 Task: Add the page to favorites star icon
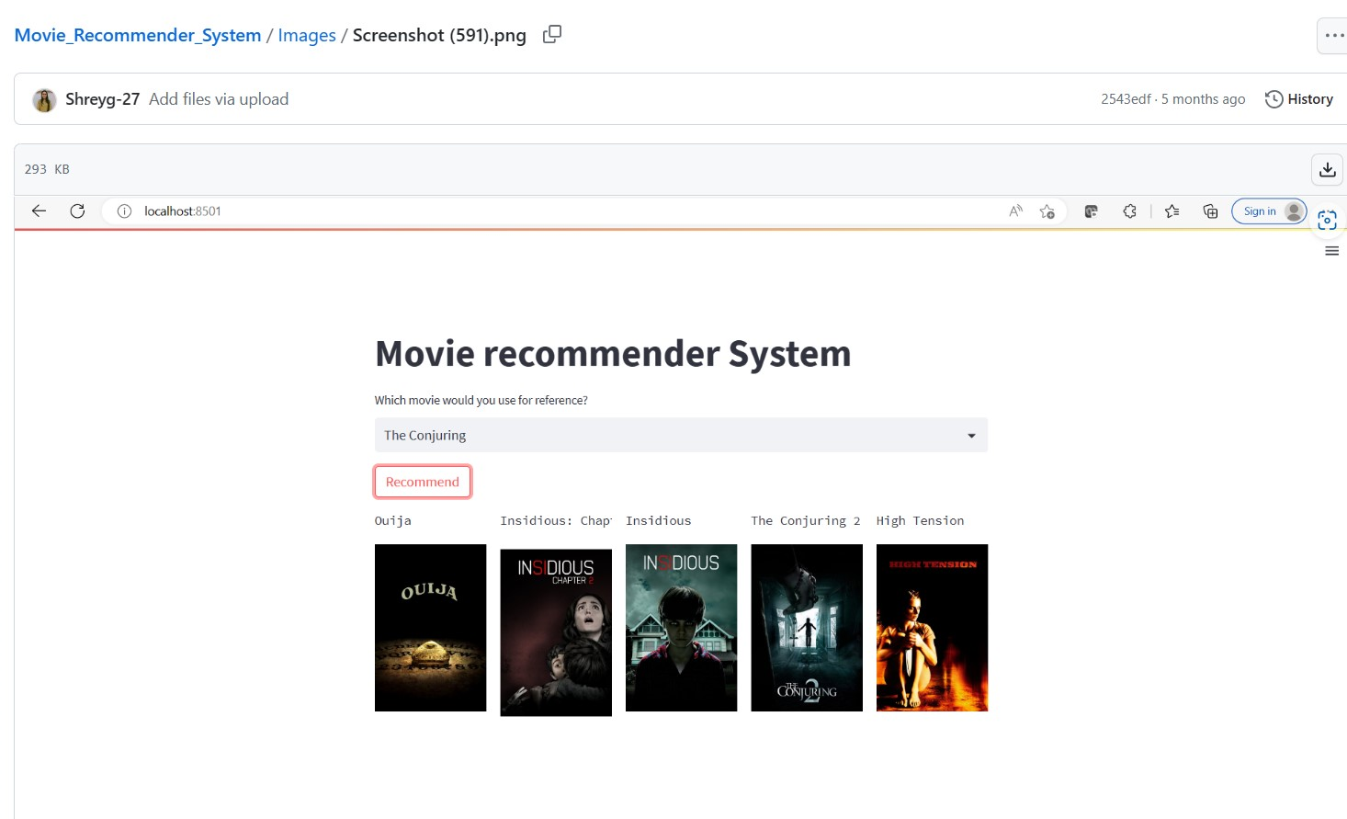pyautogui.click(x=1047, y=210)
